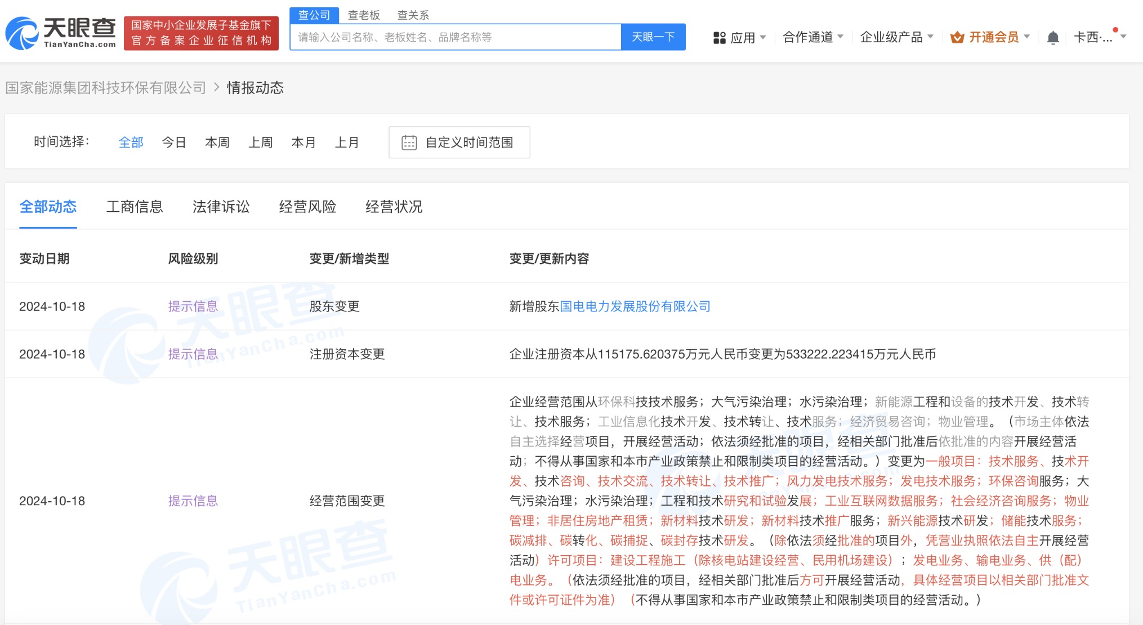Open the 国家能源集团科技环保有限公司 breadcrumb link
The image size is (1143, 625).
[x=106, y=88]
